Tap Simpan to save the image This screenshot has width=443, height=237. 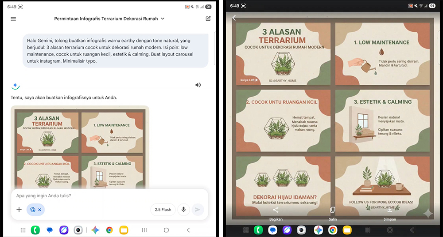[390, 213]
